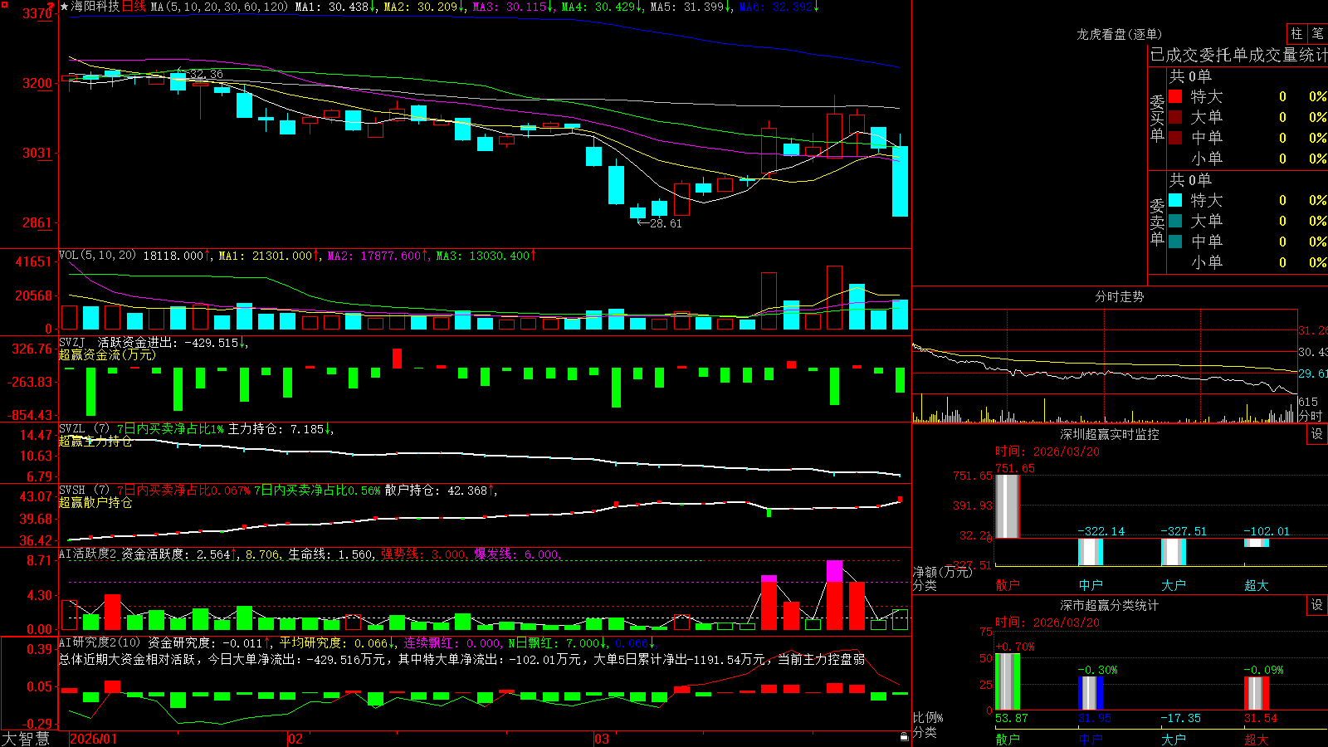The image size is (1328, 747).
Task: Click the 中户 -322.14 bar
Action: 1091,552
